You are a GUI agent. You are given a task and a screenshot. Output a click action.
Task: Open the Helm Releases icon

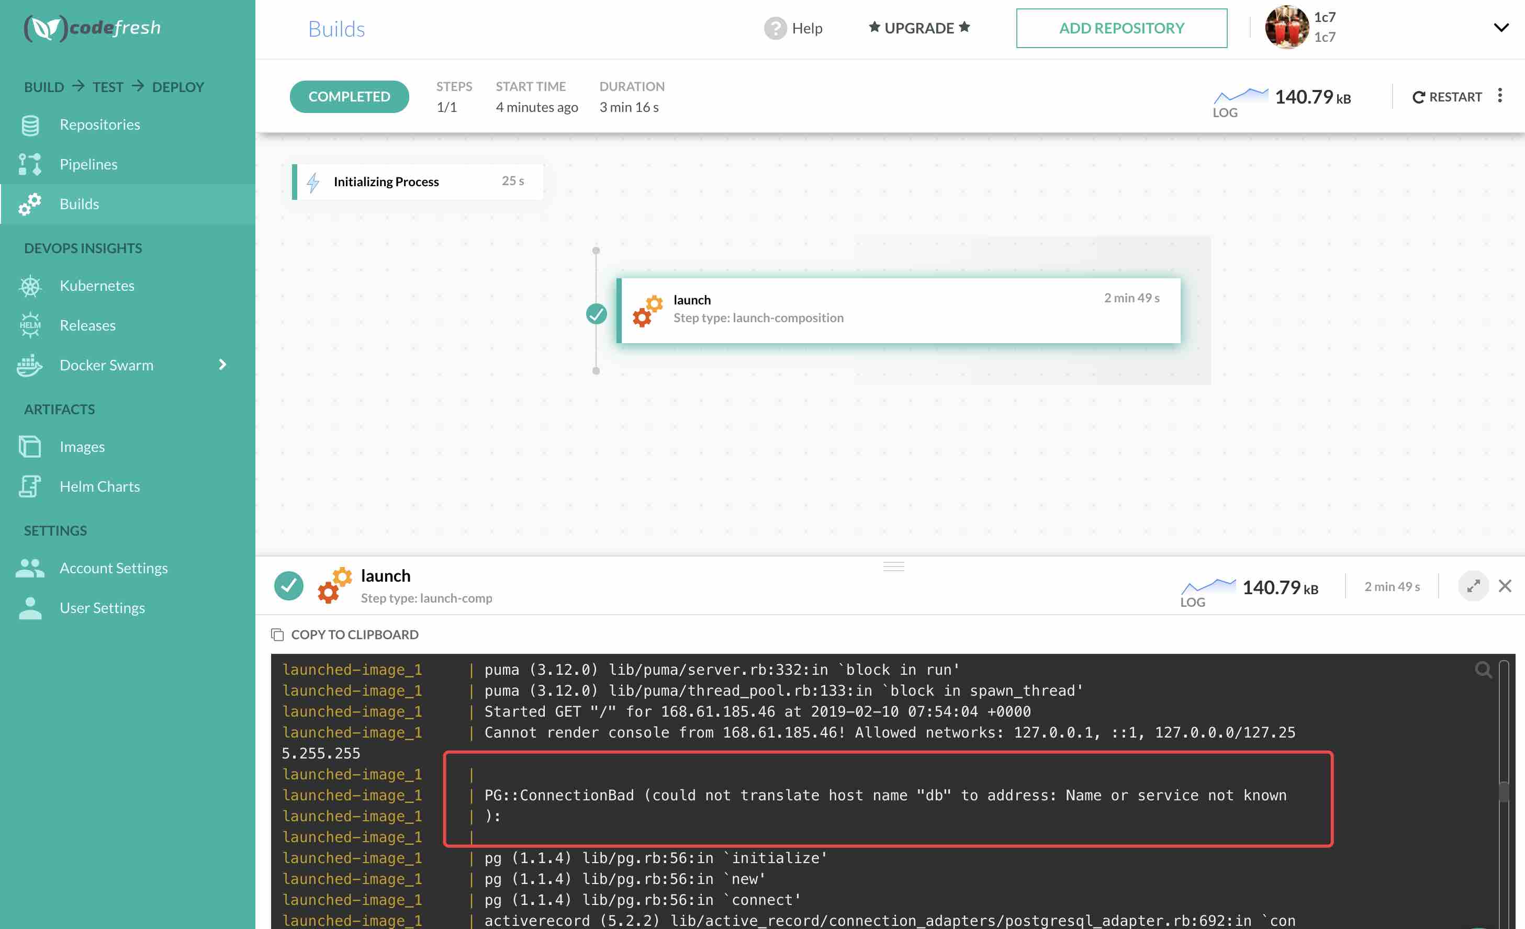click(x=30, y=325)
